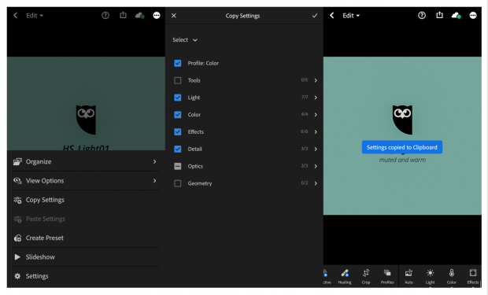Go back from the right Edit screen
Image resolution: width=488 pixels, height=295 pixels.
[x=332, y=15]
